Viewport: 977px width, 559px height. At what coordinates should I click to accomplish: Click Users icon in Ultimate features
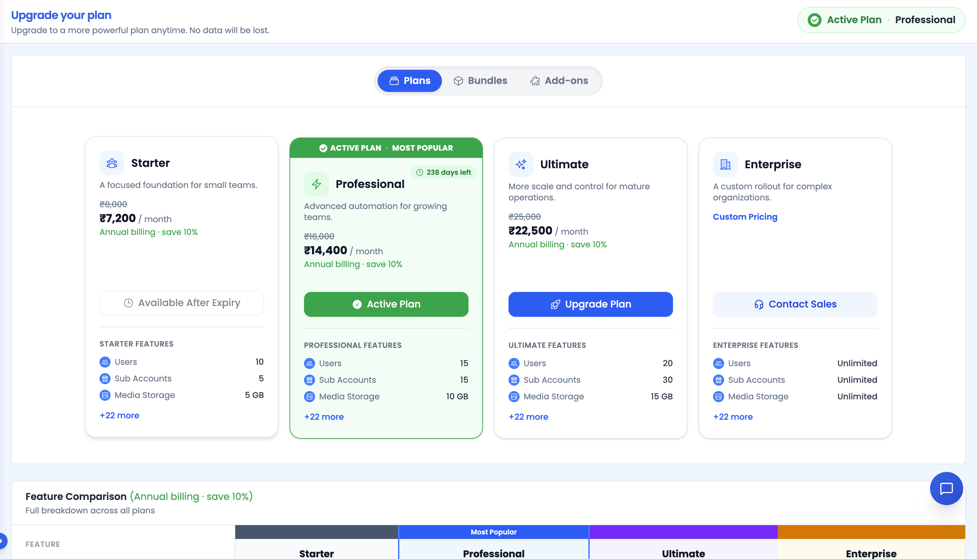click(x=514, y=363)
